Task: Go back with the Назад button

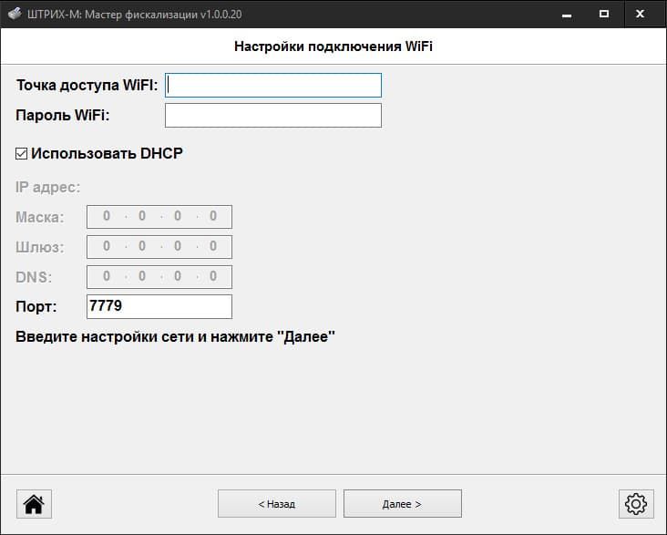Action: [277, 503]
